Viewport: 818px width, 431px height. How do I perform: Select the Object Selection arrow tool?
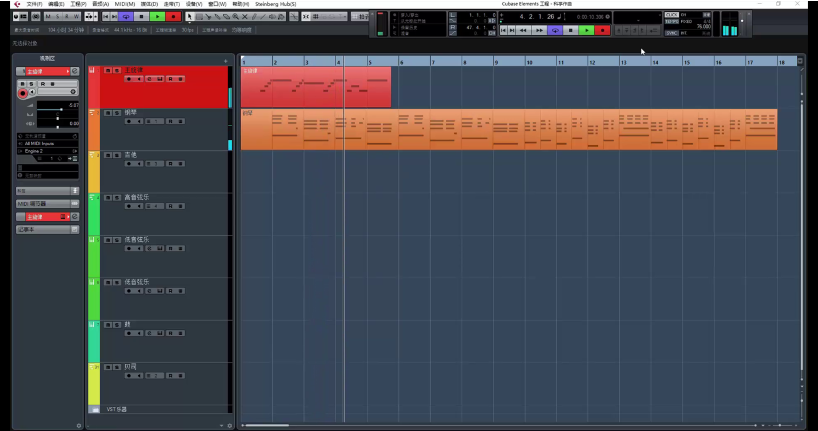click(189, 17)
